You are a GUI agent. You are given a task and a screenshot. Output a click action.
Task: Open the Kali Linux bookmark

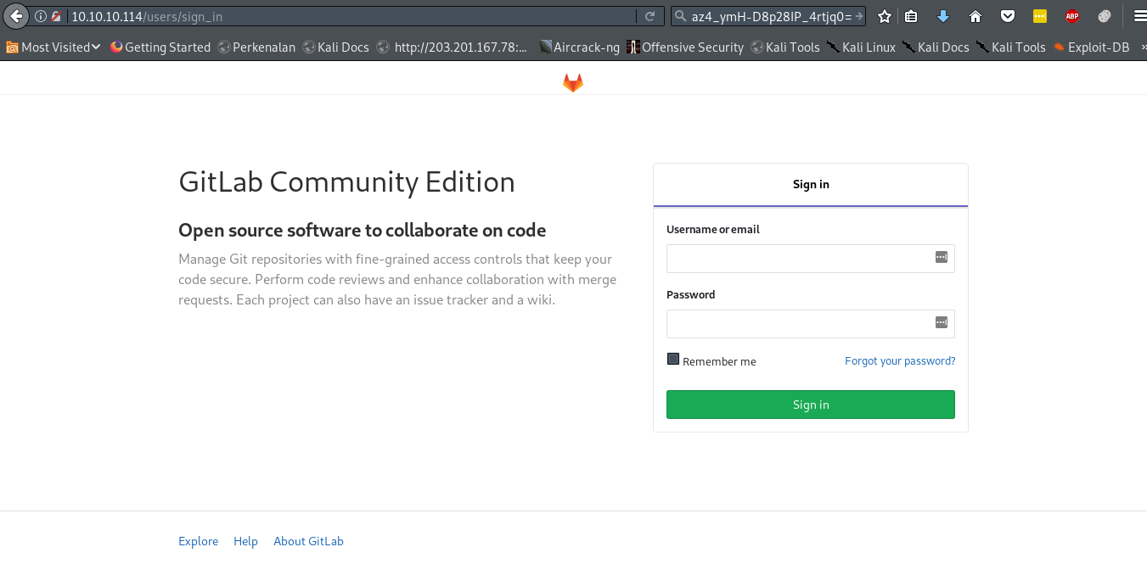[861, 47]
